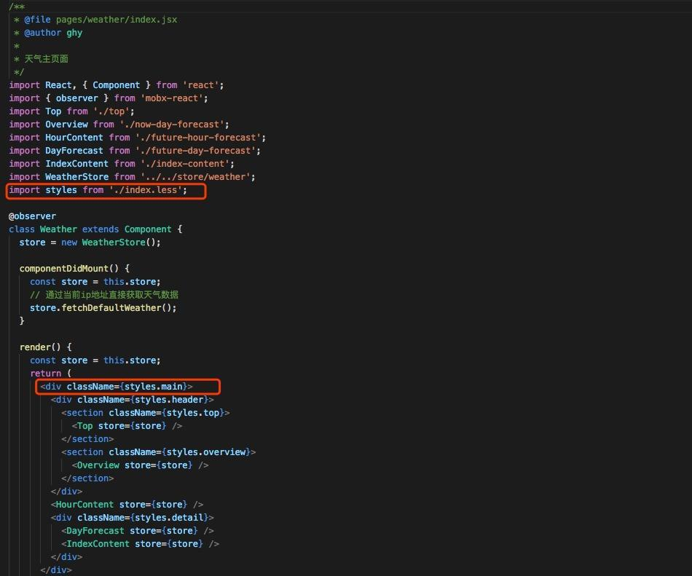Click the '<HourContent store={store} />' line
Image resolution: width=692 pixels, height=576 pixels.
(127, 505)
